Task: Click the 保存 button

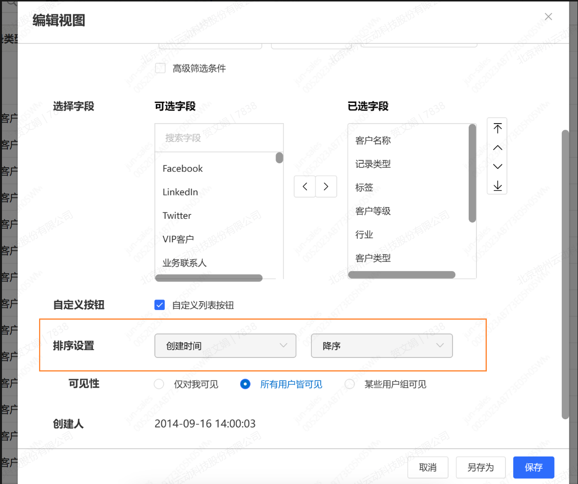Action: 533,467
